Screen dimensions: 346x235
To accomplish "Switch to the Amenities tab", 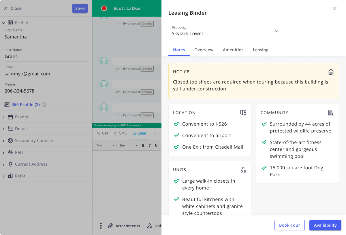I will (x=233, y=50).
